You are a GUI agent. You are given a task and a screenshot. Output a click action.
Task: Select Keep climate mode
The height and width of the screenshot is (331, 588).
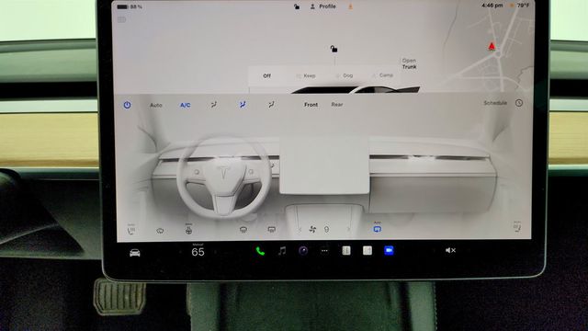tap(306, 75)
